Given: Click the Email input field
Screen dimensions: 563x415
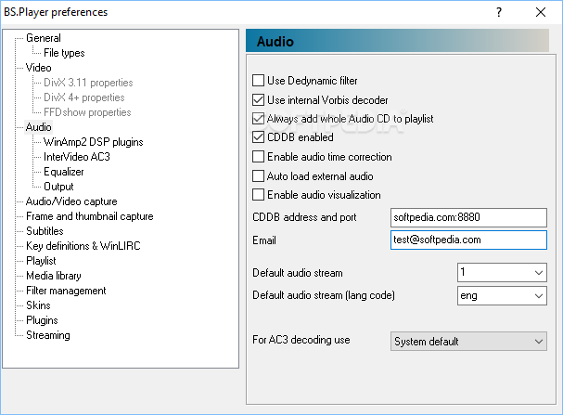Looking at the screenshot, I should point(468,240).
